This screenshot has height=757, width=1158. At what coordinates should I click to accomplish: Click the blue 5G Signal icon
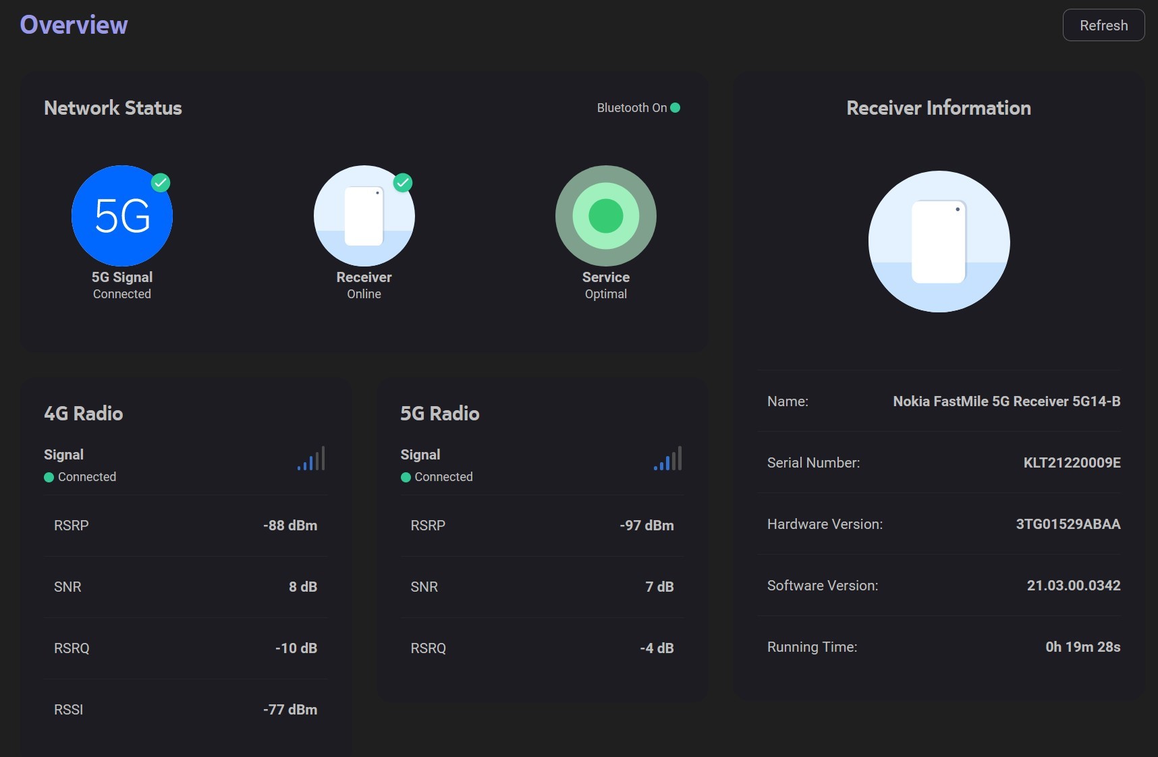tap(122, 216)
